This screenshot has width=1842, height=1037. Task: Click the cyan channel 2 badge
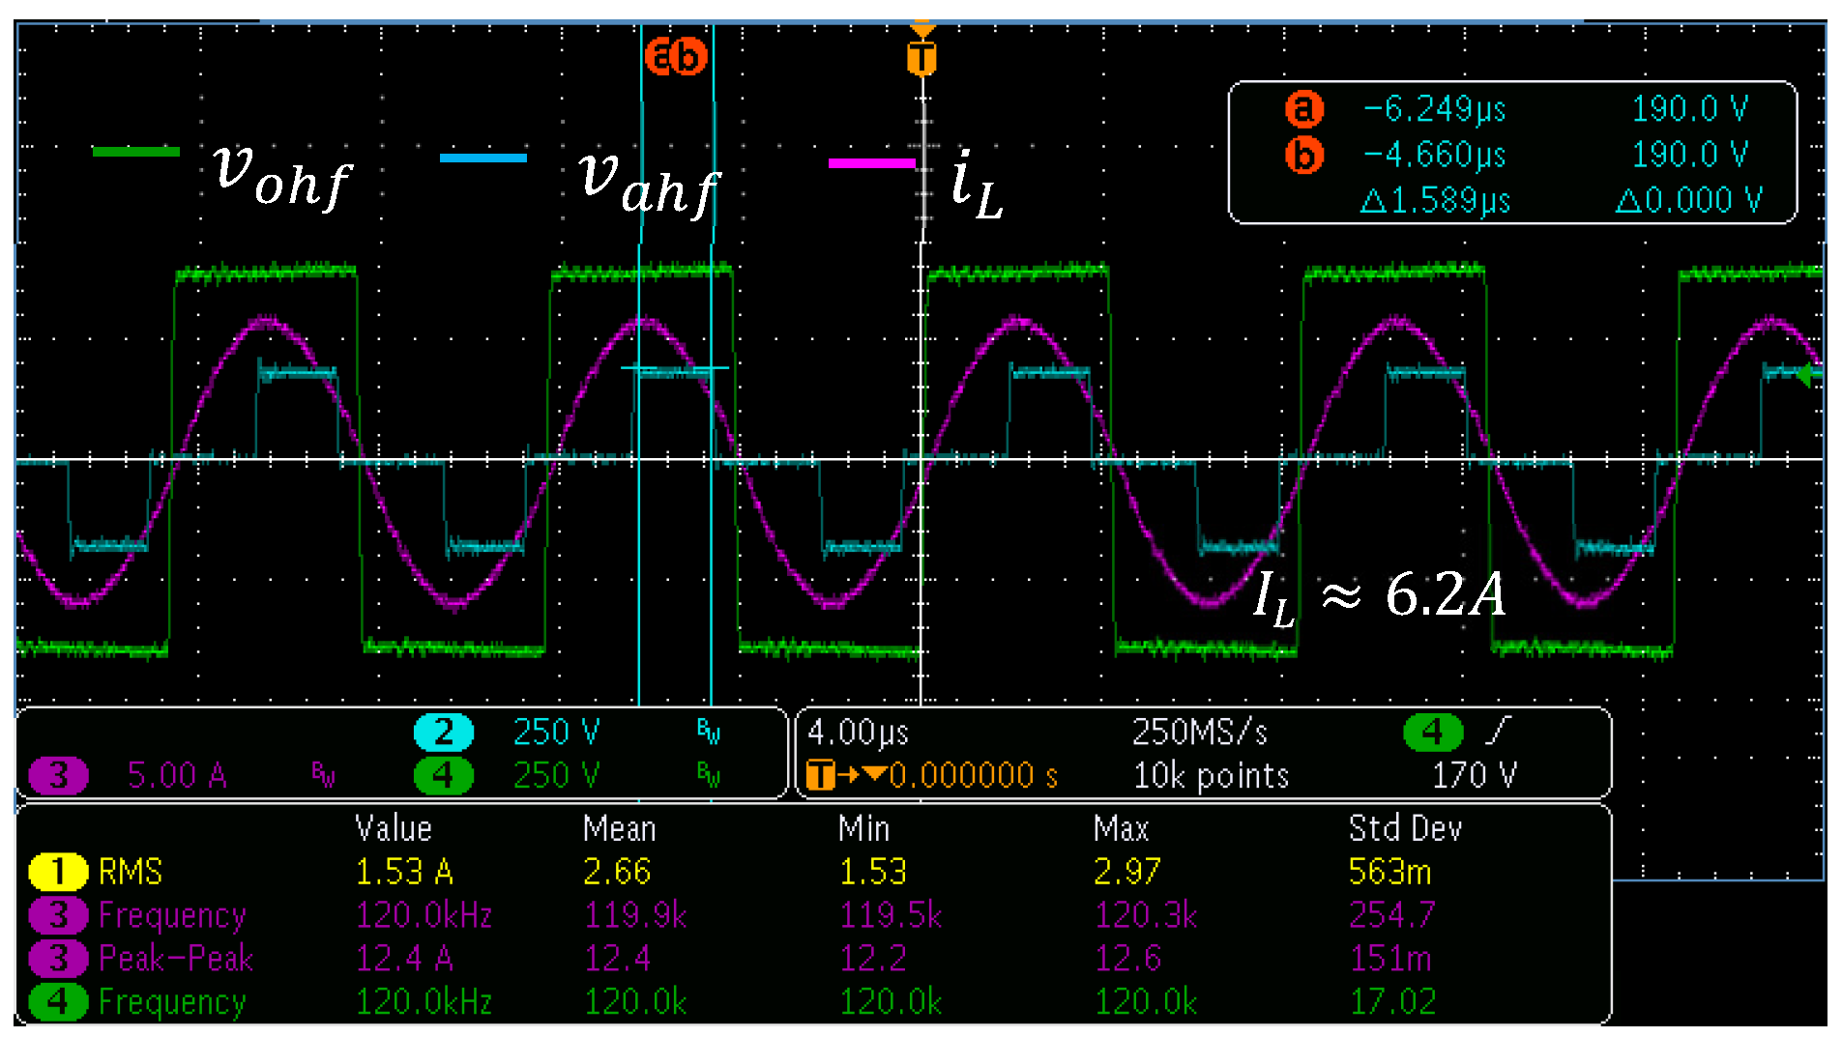click(443, 733)
